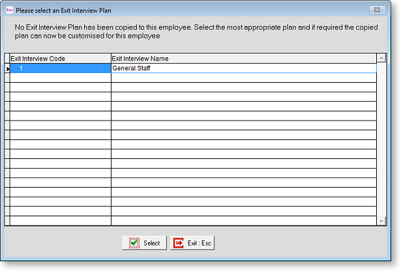Screen dimensions: 401x271
Task: Select the cell with Exit Interview Code 1
Action: (60, 68)
